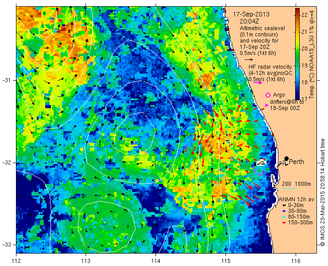
Task: Click longitude label 113 on x-axis
Action: (x=86, y=261)
